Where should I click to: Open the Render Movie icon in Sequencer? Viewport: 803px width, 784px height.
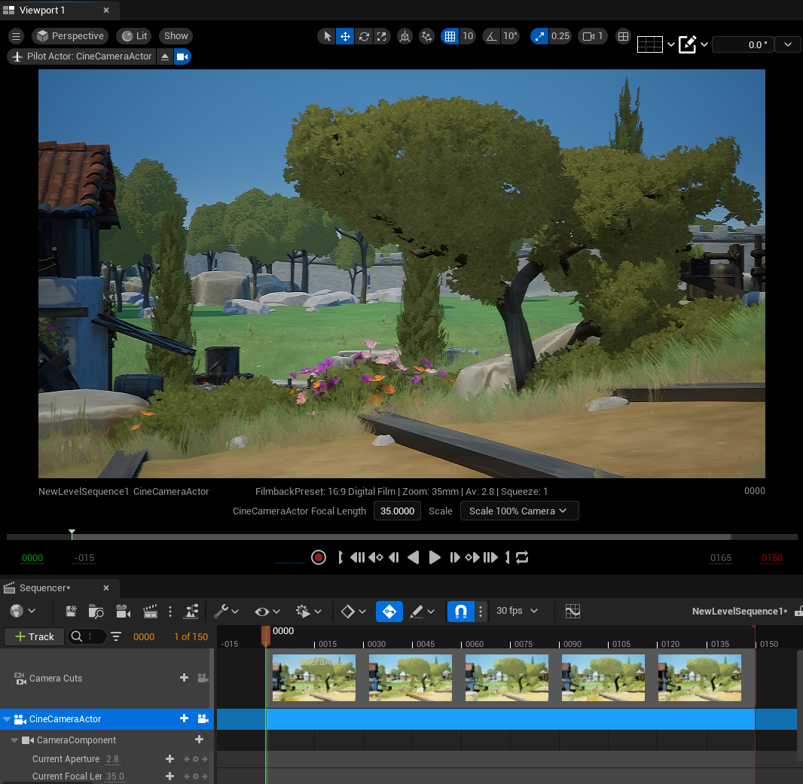click(148, 611)
